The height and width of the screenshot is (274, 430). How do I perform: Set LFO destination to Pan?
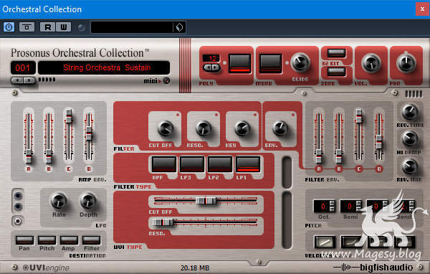pos(24,240)
